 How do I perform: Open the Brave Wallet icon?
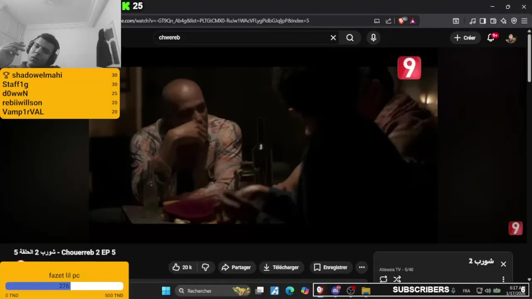pyautogui.click(x=493, y=21)
